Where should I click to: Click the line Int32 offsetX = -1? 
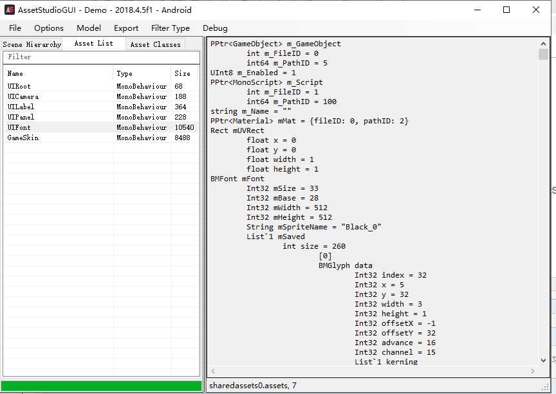[395, 323]
